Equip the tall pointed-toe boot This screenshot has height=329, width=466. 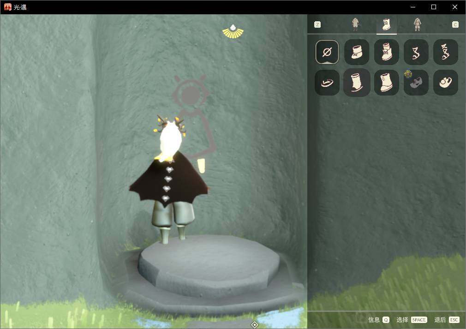(357, 83)
